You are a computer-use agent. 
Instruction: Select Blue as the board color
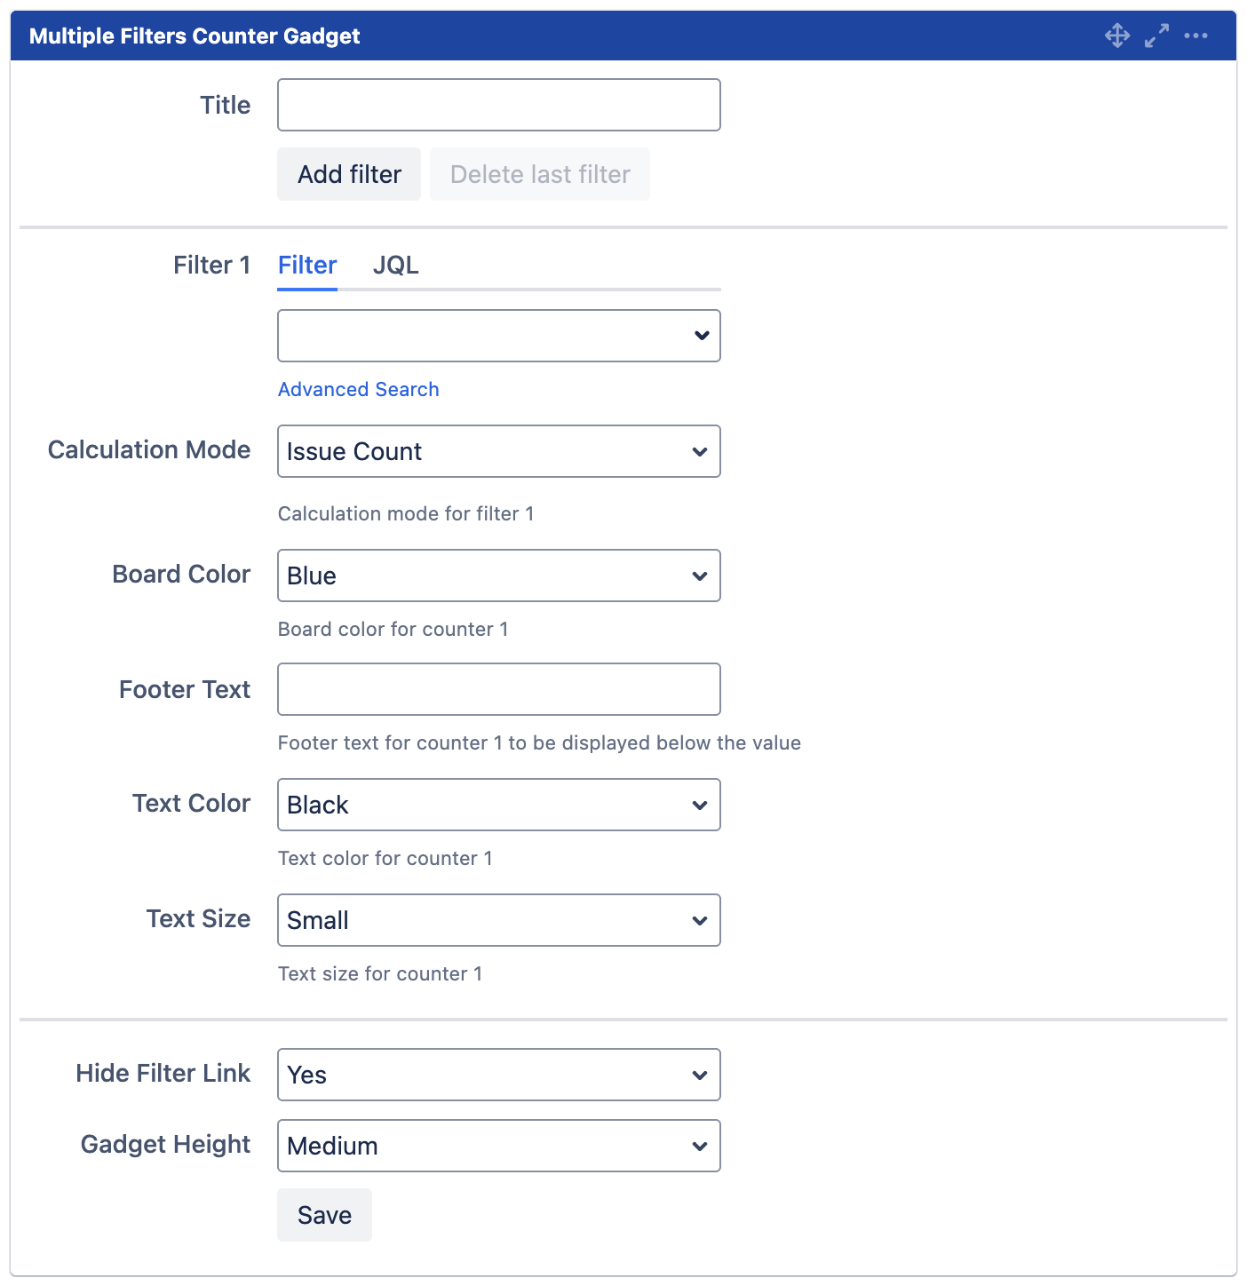(498, 576)
